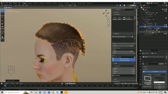Add hair system with plus button
This screenshot has width=168, height=94.
(x=135, y=17)
